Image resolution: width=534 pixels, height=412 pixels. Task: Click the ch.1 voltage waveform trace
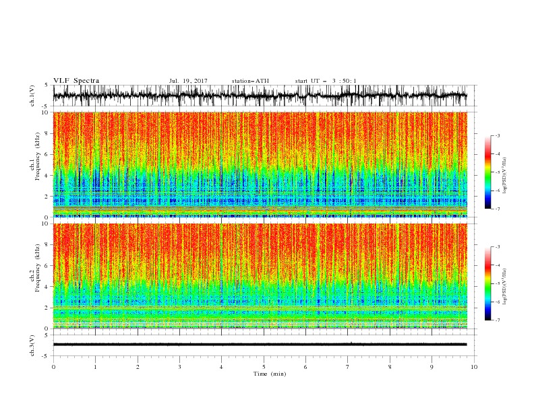(x=260, y=96)
